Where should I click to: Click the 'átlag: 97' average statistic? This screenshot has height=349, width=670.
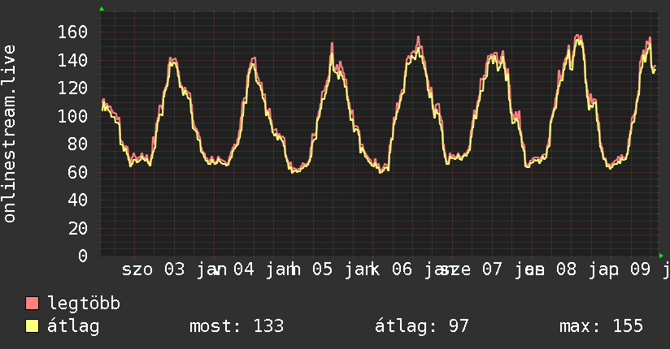pyautogui.click(x=421, y=326)
